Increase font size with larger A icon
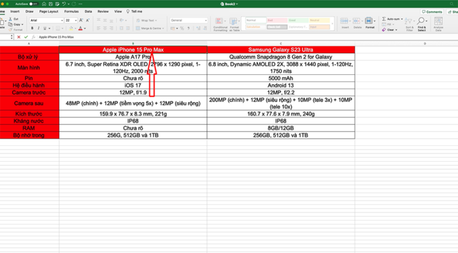 point(81,20)
